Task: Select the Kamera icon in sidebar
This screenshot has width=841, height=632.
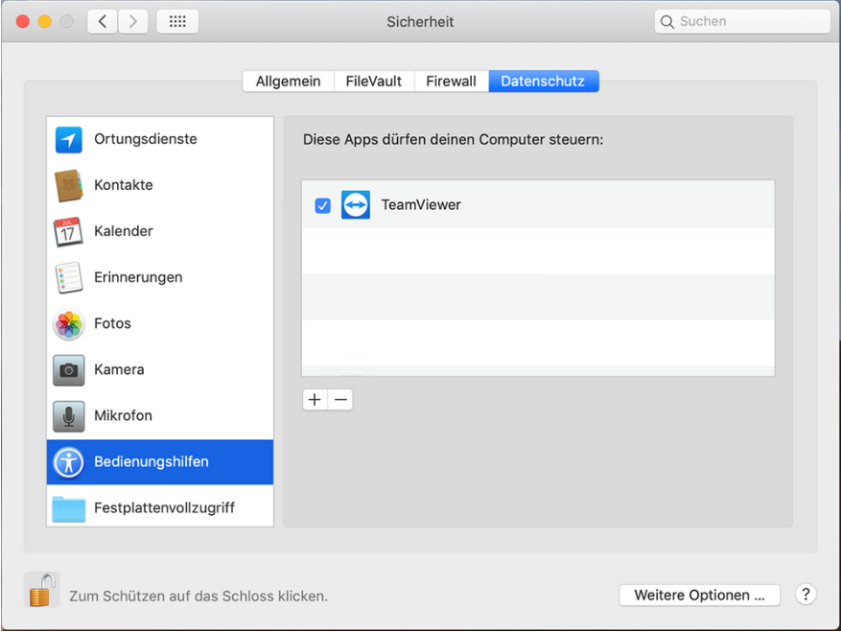Action: [x=69, y=370]
